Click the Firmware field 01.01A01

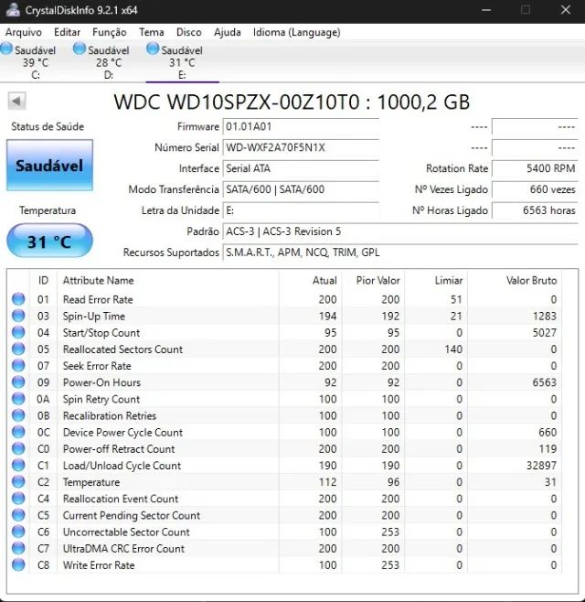301,126
